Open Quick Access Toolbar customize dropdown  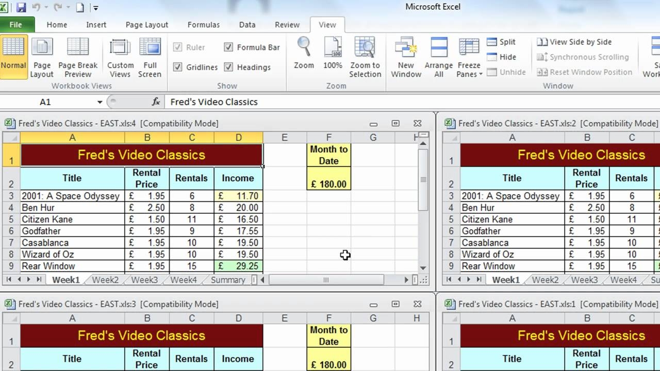(x=96, y=8)
